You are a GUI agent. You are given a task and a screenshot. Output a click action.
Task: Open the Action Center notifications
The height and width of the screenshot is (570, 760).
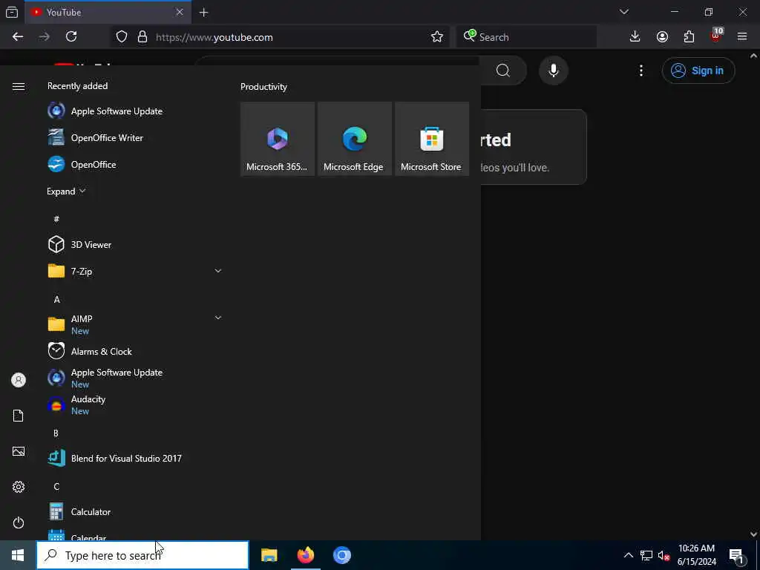click(736, 555)
